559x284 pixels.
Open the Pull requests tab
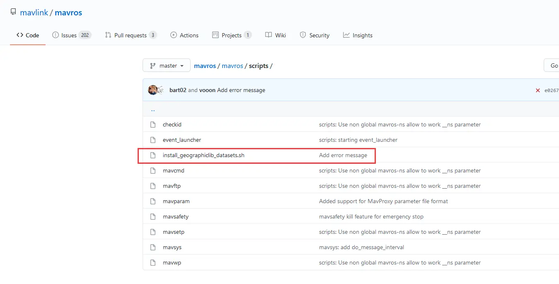point(131,35)
